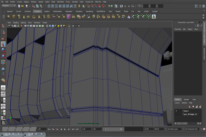Image resolution: width=206 pixels, height=137 pixels.
Task: Create a polygon sphere from the shelf
Action: (9, 17)
